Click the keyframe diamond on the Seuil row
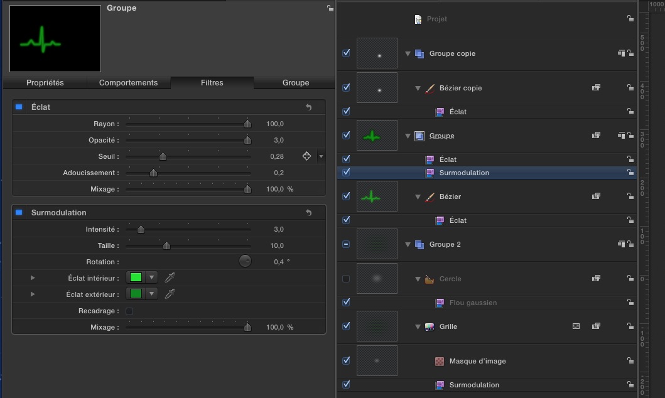The width and height of the screenshot is (665, 398). click(x=306, y=156)
